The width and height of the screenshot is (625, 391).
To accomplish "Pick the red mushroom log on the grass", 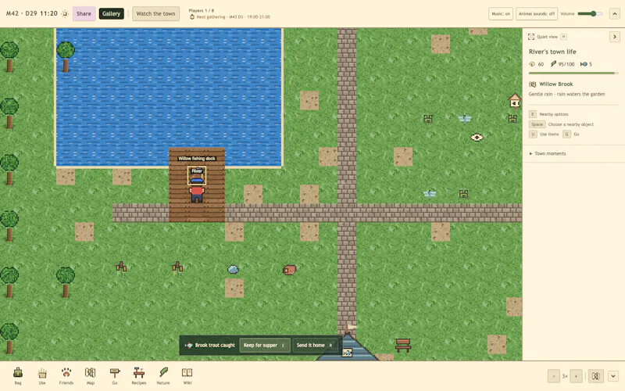I will pyautogui.click(x=290, y=270).
